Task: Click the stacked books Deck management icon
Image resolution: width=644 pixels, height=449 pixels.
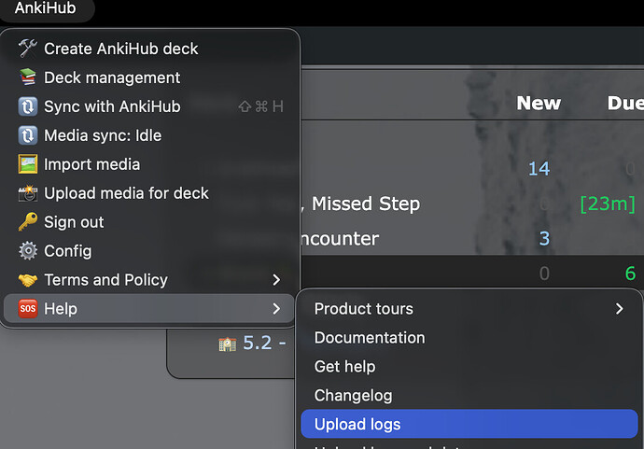Action: click(x=27, y=77)
